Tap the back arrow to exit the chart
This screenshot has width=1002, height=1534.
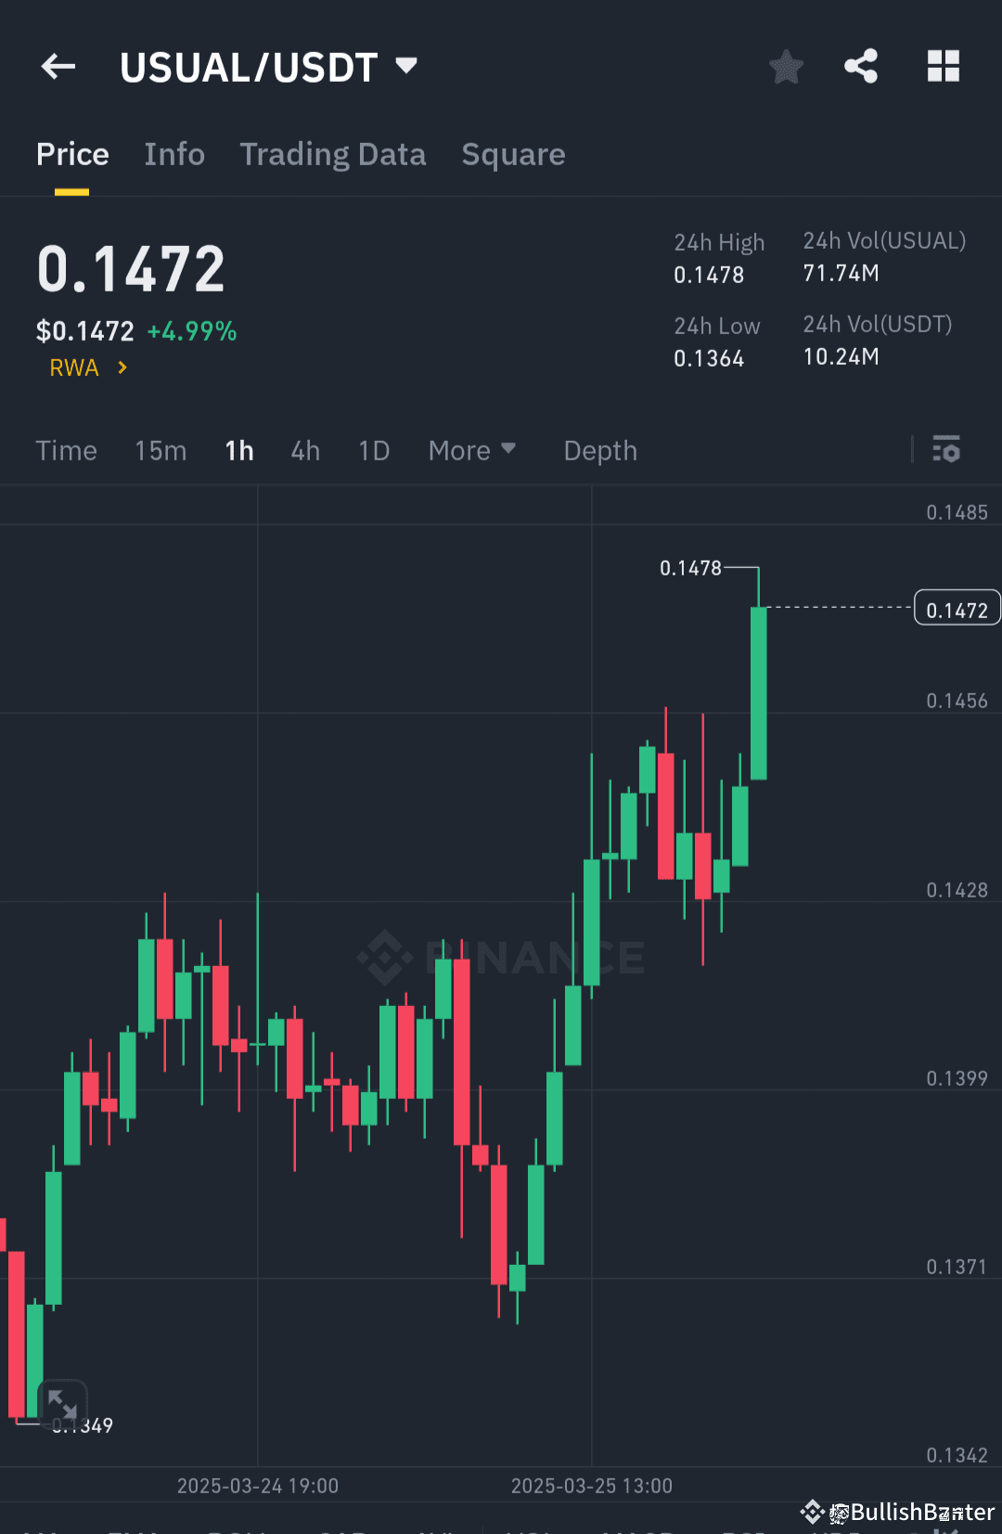(x=58, y=66)
